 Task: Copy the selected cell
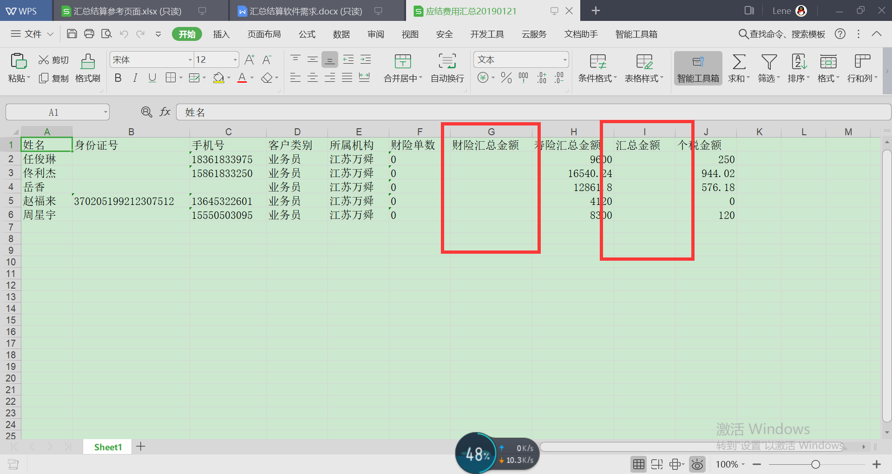point(53,78)
